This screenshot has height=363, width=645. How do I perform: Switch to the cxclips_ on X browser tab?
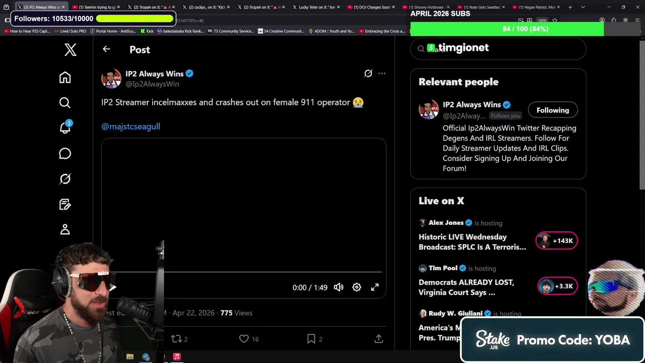[205, 7]
